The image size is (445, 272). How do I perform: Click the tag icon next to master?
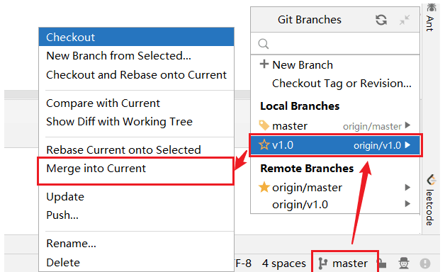coord(264,125)
